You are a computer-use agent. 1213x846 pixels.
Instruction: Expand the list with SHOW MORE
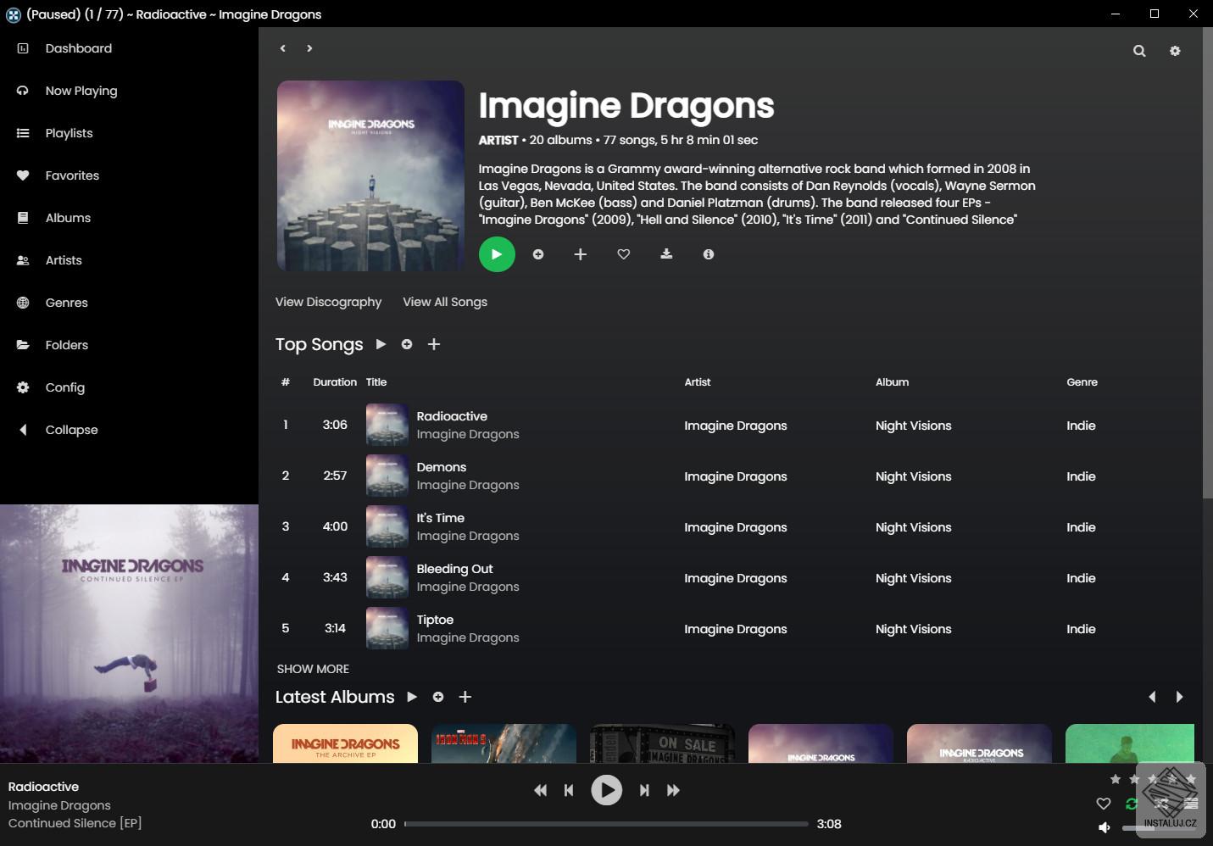tap(313, 669)
